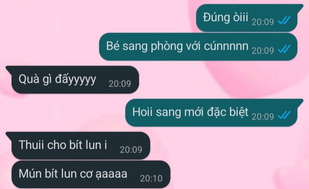Screen dimensions: 309x189
Task: Click the word 'cúnnnnn' in sent message
Action: pyautogui.click(x=226, y=46)
